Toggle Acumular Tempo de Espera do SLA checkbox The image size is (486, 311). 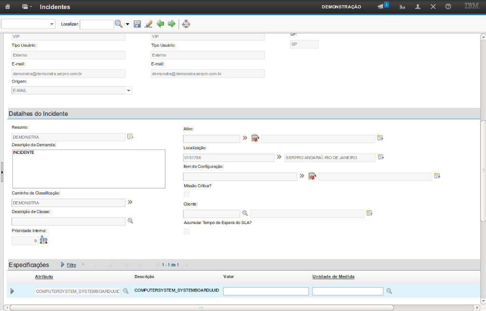[x=186, y=231]
